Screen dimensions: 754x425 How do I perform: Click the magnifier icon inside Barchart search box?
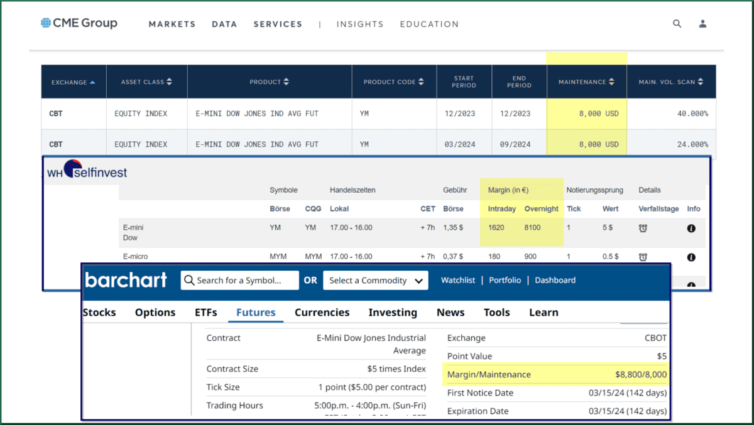(189, 280)
